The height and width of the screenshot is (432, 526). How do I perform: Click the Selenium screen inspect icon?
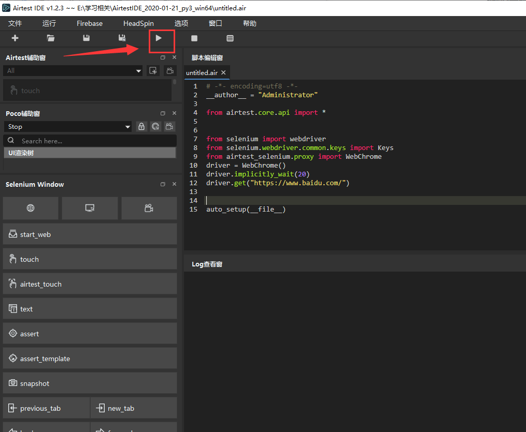click(x=90, y=208)
